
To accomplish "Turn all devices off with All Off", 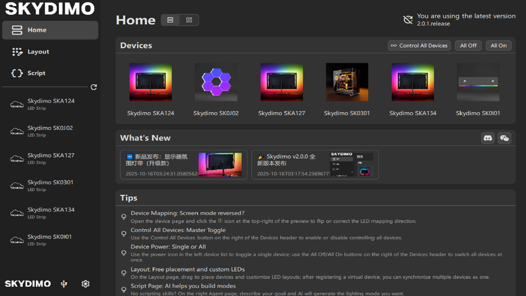I will click(x=468, y=45).
